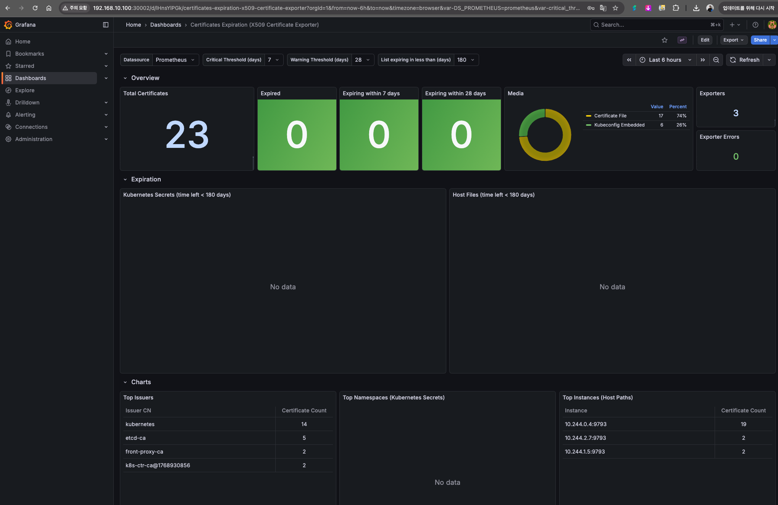Click the Grafana logo
This screenshot has width=778, height=505.
pos(8,25)
